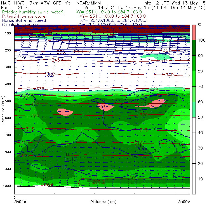This screenshot has width=207, height=207.
Task: Click the green XY coordinates text for relative humidity
Action: [109, 12]
